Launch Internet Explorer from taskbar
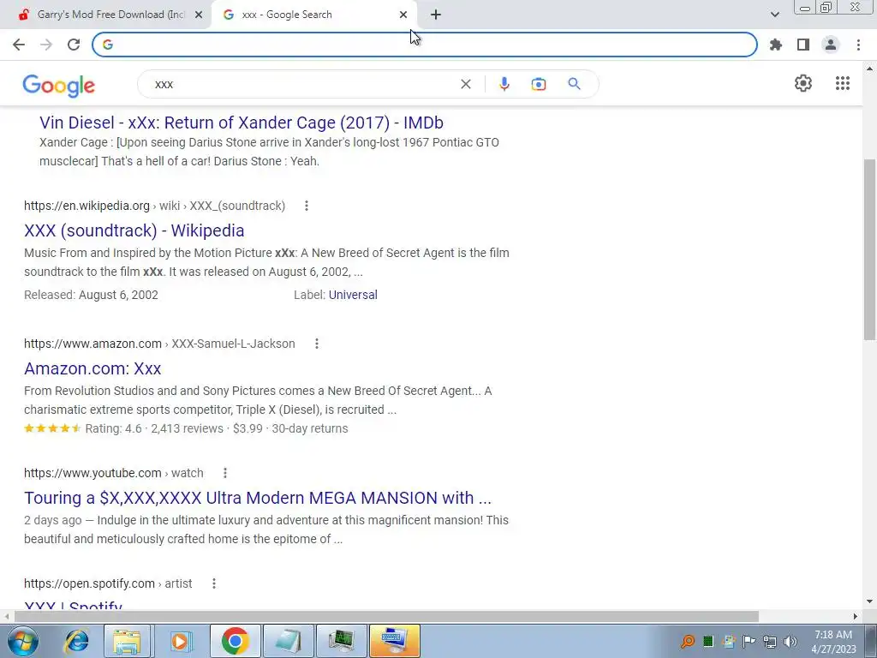The height and width of the screenshot is (658, 877). coord(76,641)
